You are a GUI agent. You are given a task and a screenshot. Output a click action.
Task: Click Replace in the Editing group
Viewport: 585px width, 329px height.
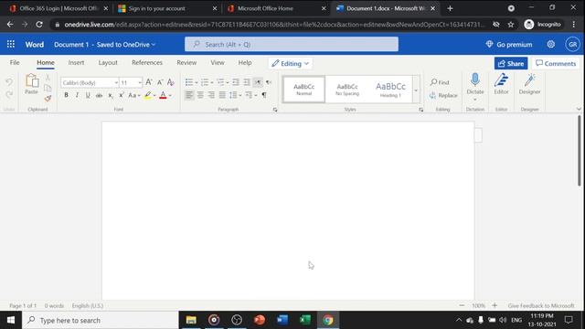[x=443, y=95]
